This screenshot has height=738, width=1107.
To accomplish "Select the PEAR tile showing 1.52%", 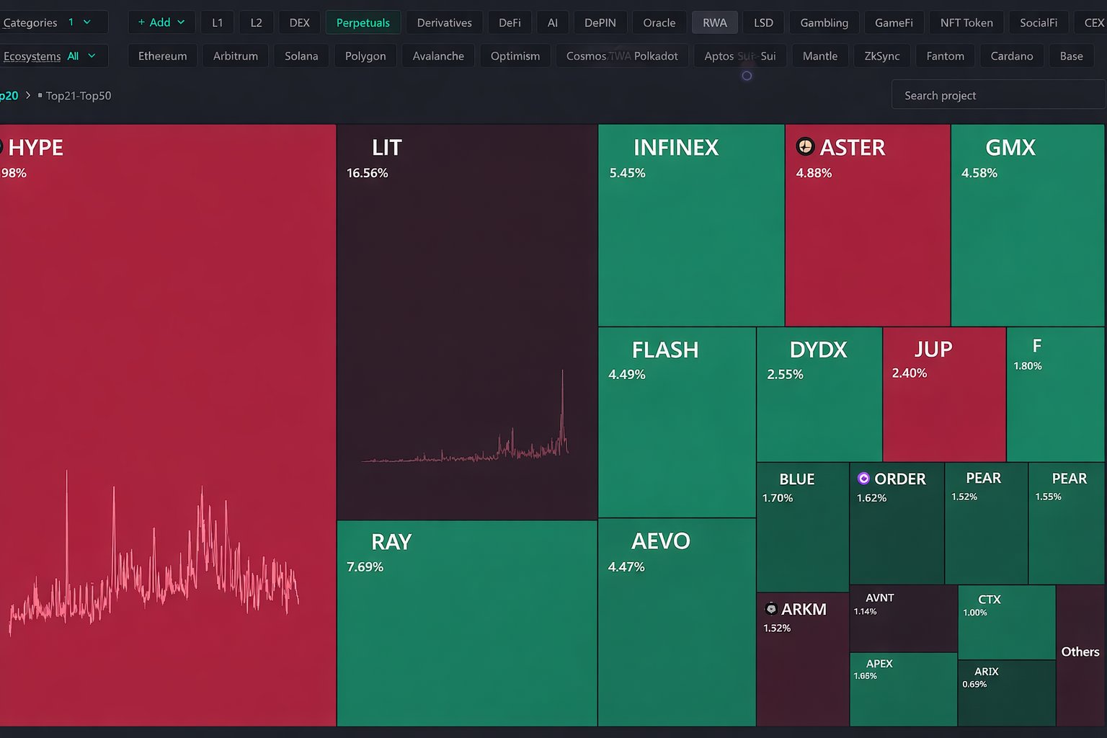I will [x=986, y=523].
